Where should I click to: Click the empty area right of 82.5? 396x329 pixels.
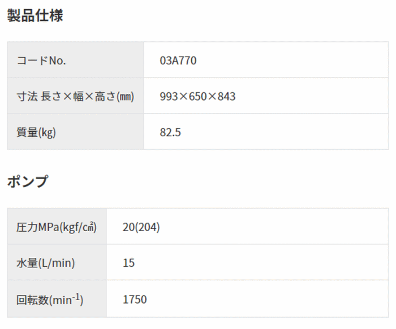point(285,132)
